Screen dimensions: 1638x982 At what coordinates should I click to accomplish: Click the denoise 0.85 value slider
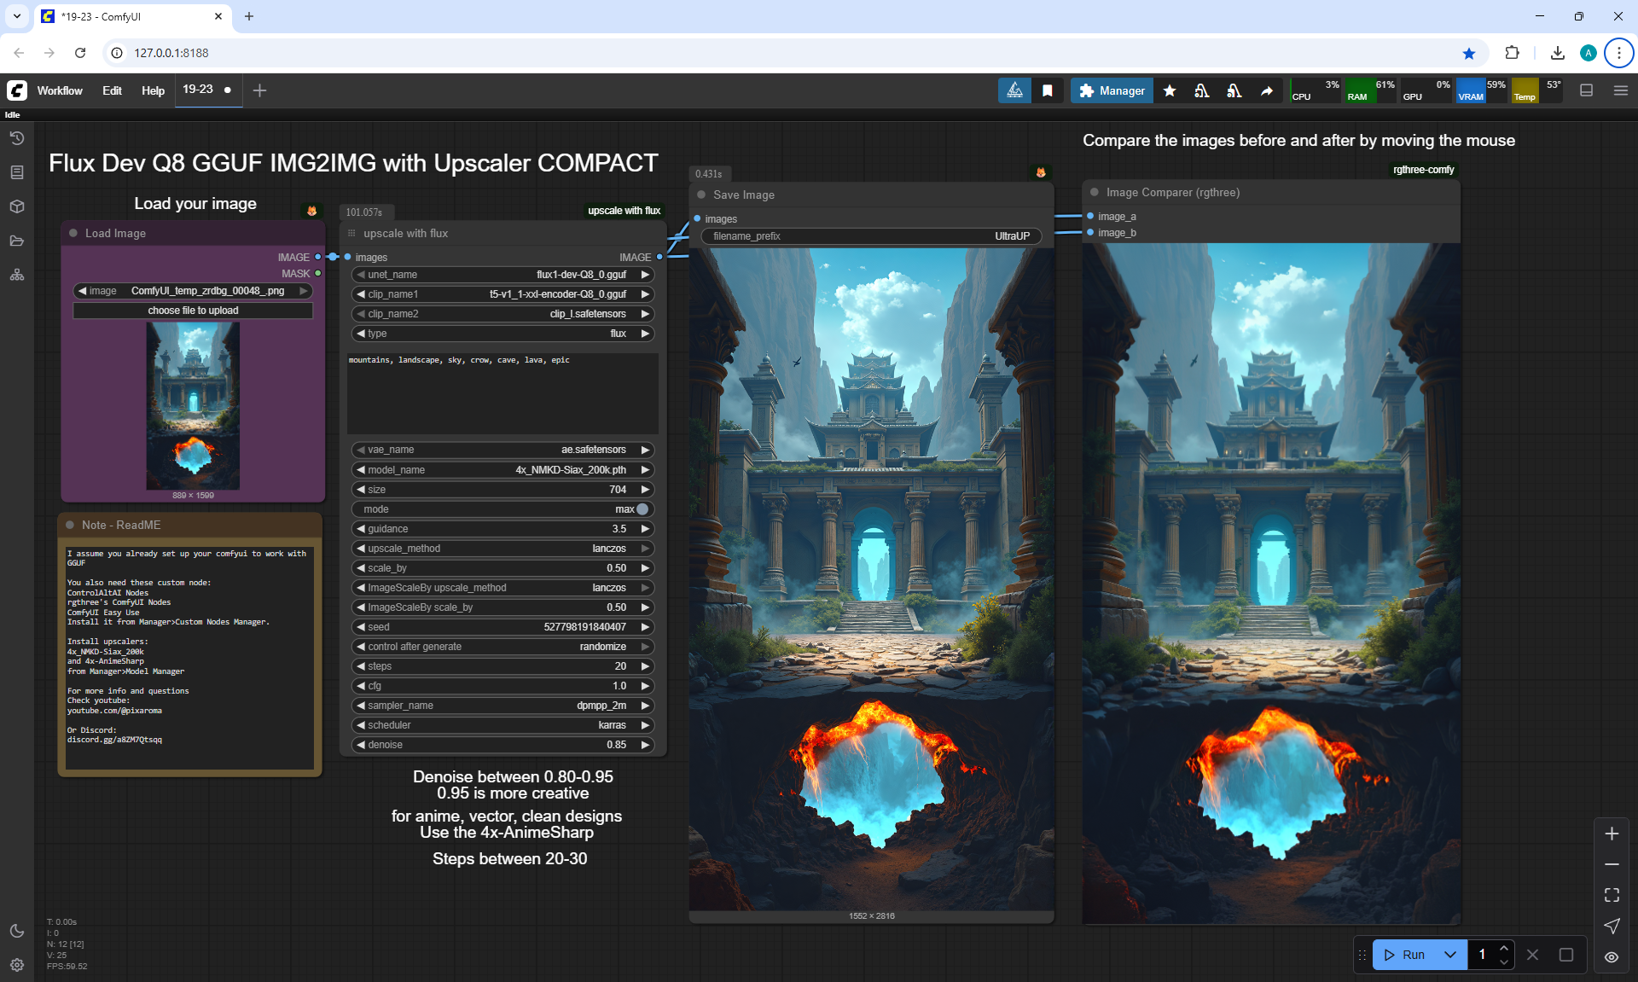pyautogui.click(x=503, y=745)
